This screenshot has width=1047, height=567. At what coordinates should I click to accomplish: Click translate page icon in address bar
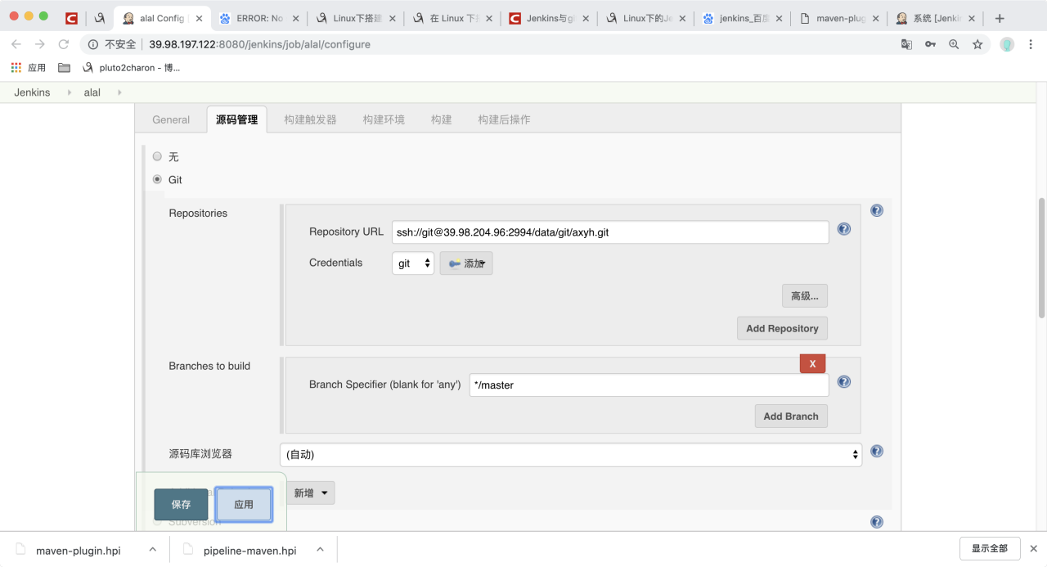pyautogui.click(x=906, y=44)
